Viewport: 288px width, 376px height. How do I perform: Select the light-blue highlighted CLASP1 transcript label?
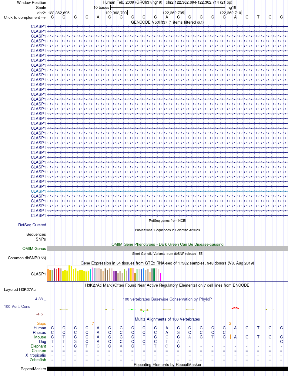(x=39, y=191)
